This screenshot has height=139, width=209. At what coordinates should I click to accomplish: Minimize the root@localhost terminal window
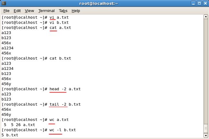click(193, 3)
